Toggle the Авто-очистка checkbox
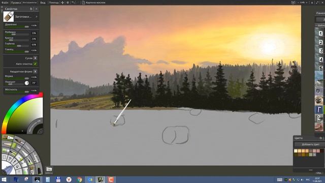 (35, 64)
